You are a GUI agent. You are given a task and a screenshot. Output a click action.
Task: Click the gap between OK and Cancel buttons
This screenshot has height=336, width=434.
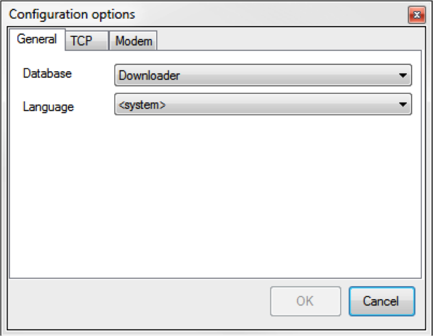pyautogui.click(x=345, y=301)
